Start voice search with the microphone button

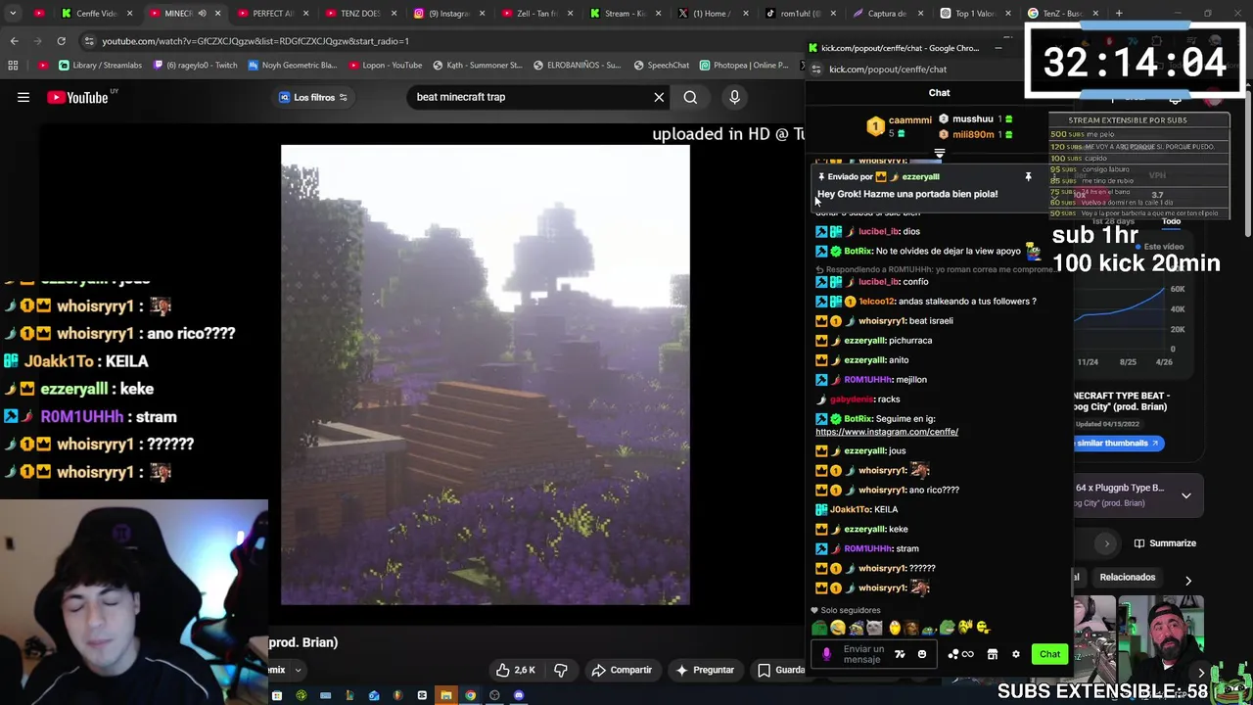(x=734, y=97)
